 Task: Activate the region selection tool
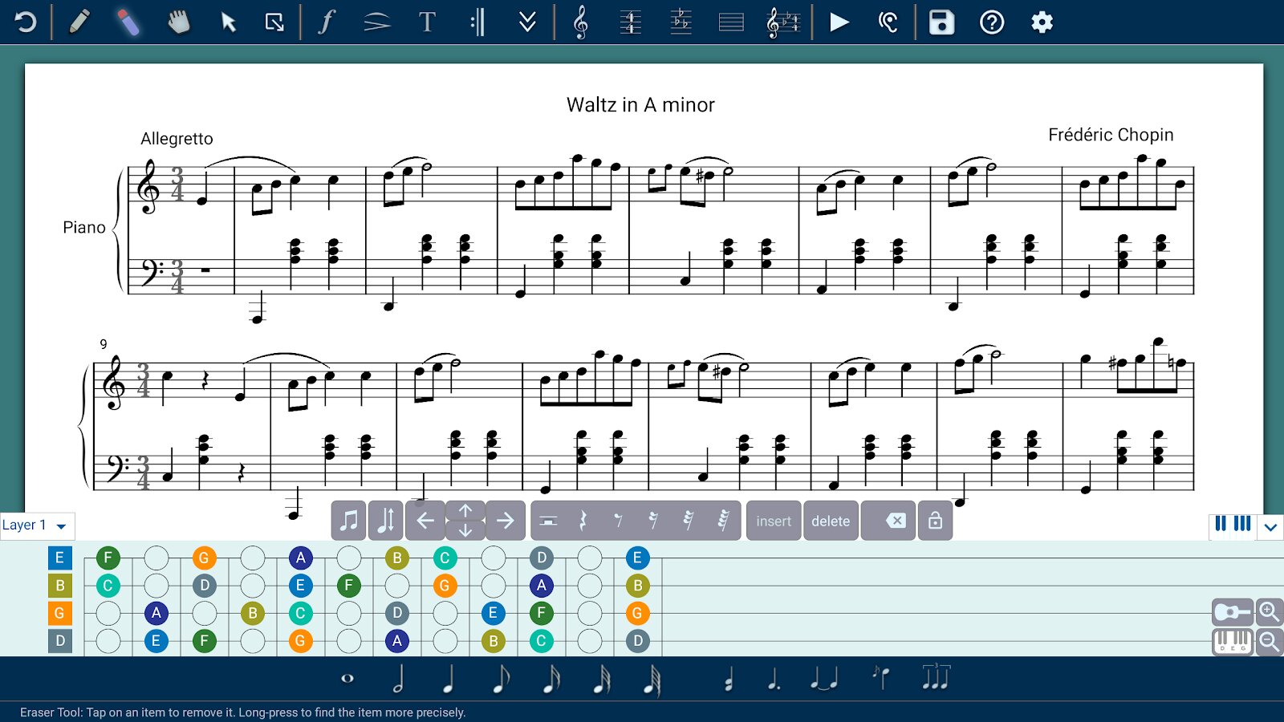tap(274, 22)
